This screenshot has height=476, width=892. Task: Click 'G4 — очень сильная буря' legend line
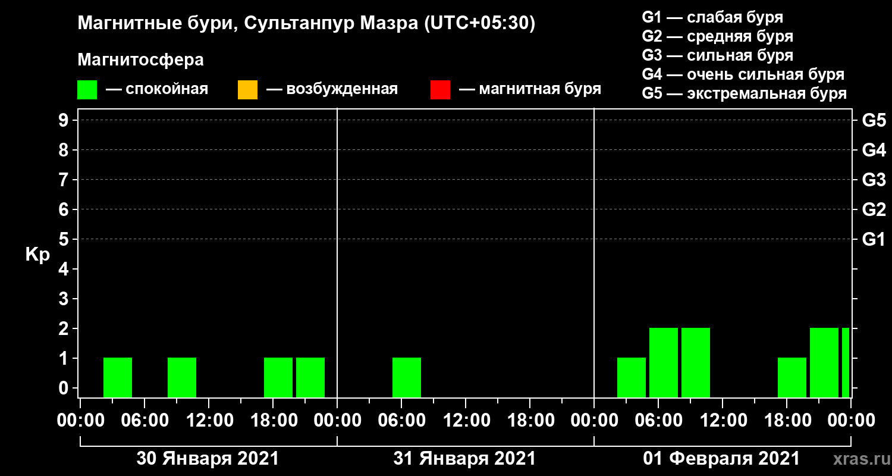coord(743,74)
